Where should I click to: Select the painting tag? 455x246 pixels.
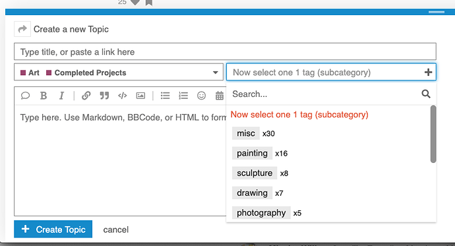[252, 153]
